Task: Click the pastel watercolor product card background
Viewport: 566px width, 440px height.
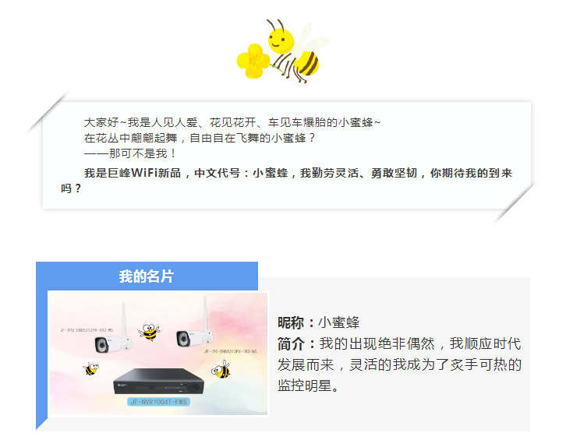Action: [158, 354]
